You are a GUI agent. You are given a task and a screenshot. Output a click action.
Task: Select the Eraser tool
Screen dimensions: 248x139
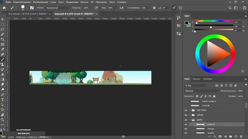click(x=3, y=75)
